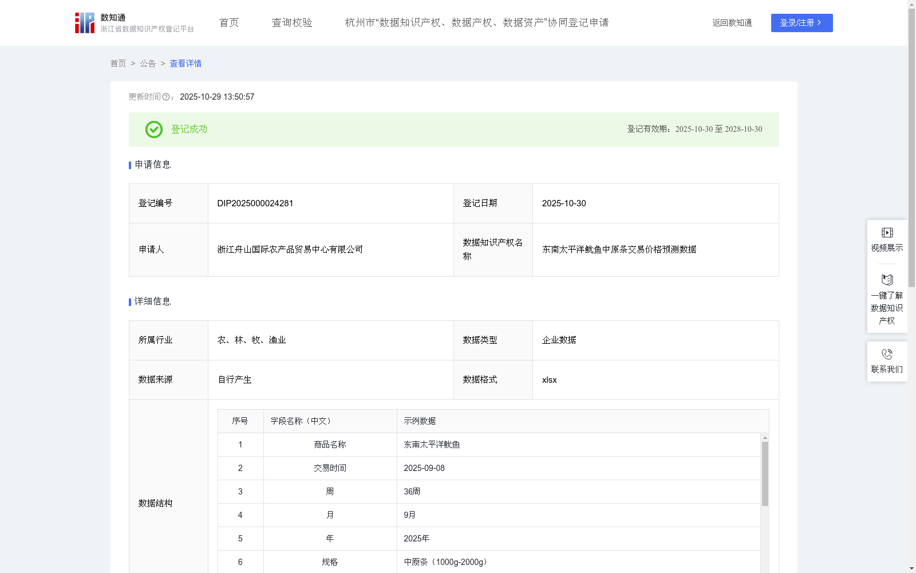Open the 视频展示 video icon
916x573 pixels.
[x=887, y=233]
